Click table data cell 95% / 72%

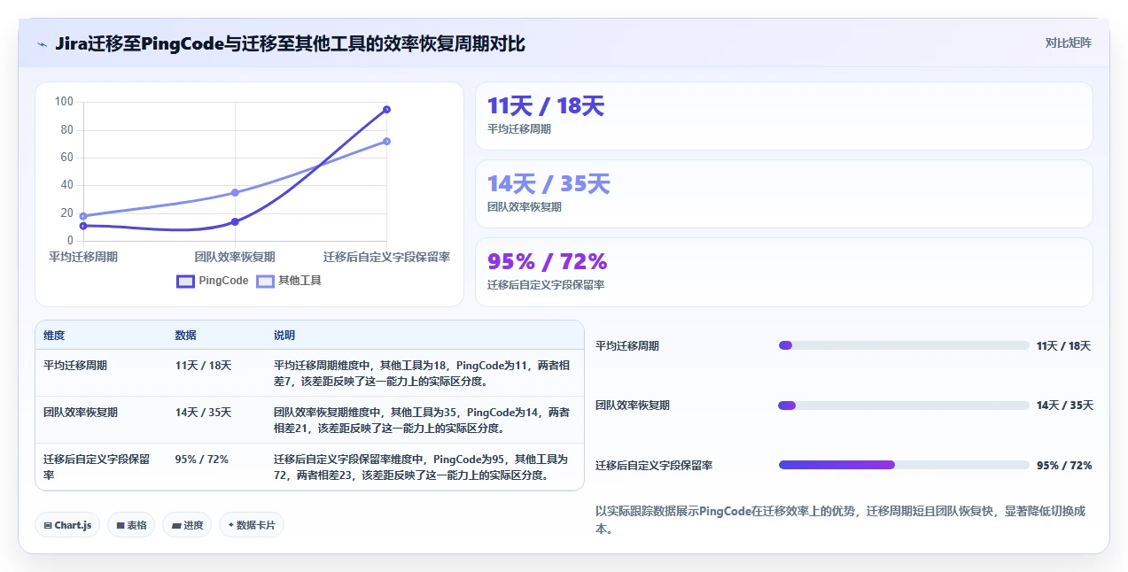click(202, 459)
